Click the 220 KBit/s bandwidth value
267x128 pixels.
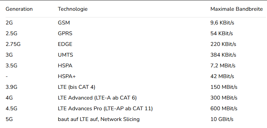[223, 44]
